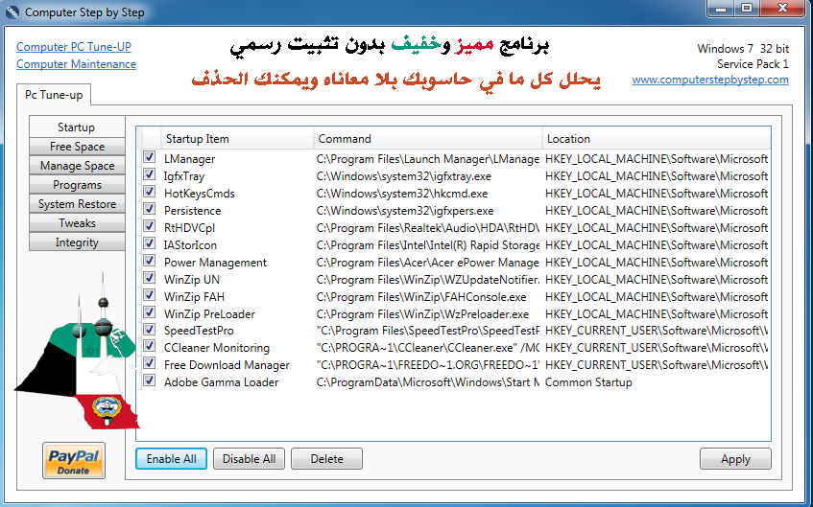
Task: Click the igfxtray.exe command cell
Action: 404,176
